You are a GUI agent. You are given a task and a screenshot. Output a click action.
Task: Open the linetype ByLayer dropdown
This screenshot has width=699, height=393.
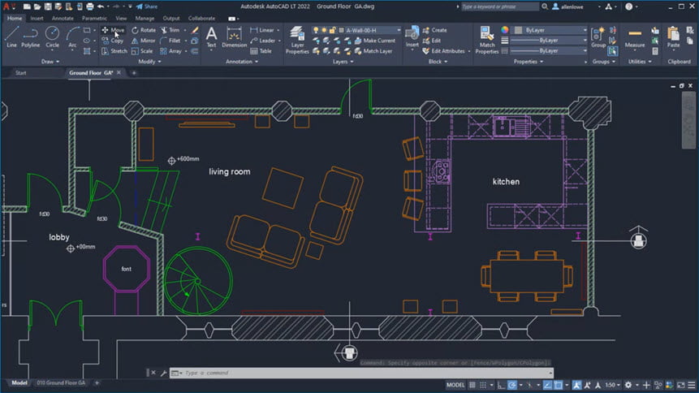pyautogui.click(x=550, y=51)
